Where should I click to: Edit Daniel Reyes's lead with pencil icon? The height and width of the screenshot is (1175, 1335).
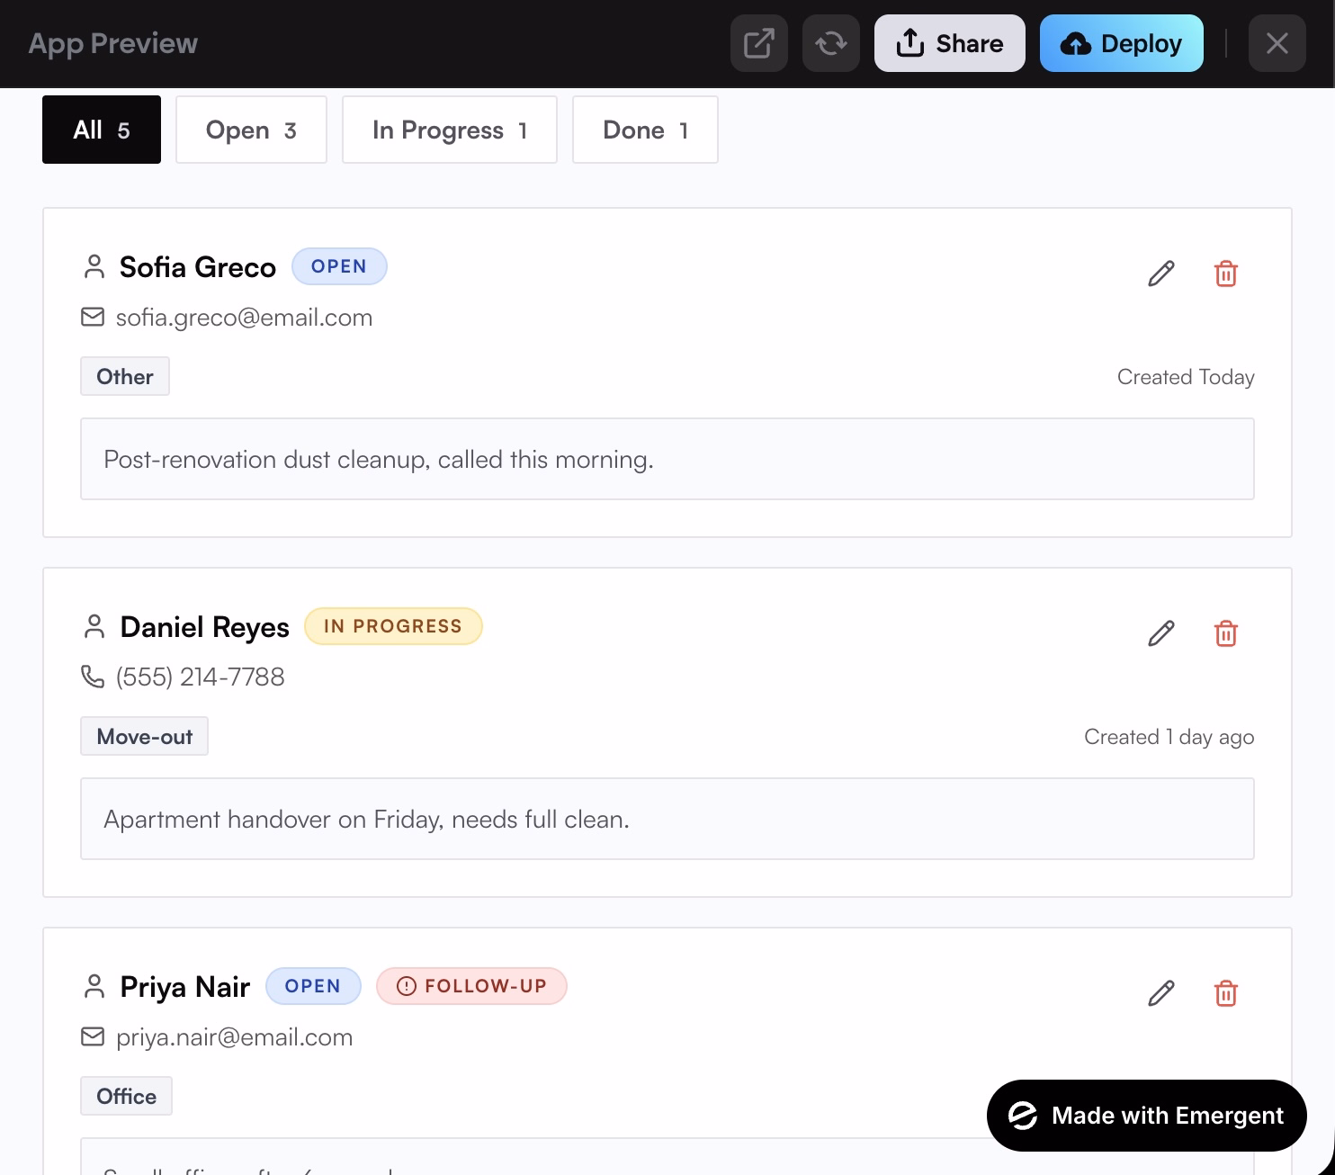[x=1161, y=633]
